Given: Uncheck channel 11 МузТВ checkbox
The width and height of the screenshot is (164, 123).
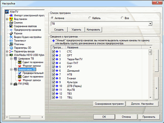Looking at the screenshot, I should (x=54, y=90).
